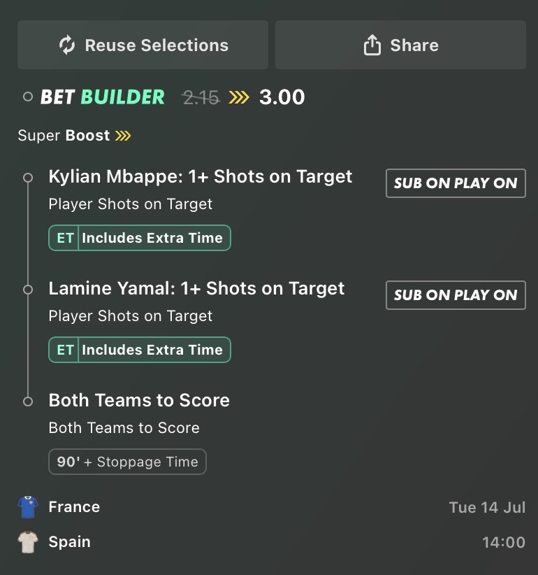
Task: Click the Reuse Selections refresh icon
Action: (67, 45)
